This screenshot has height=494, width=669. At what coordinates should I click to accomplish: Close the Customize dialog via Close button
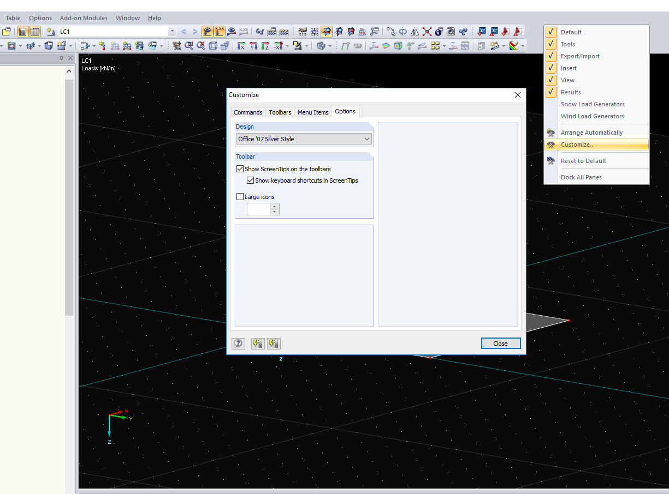coord(500,344)
